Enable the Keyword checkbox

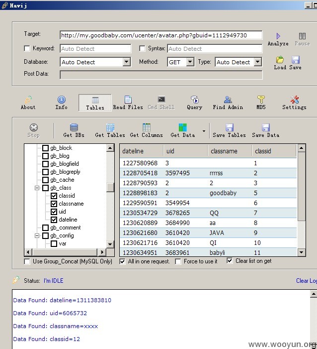click(27, 48)
